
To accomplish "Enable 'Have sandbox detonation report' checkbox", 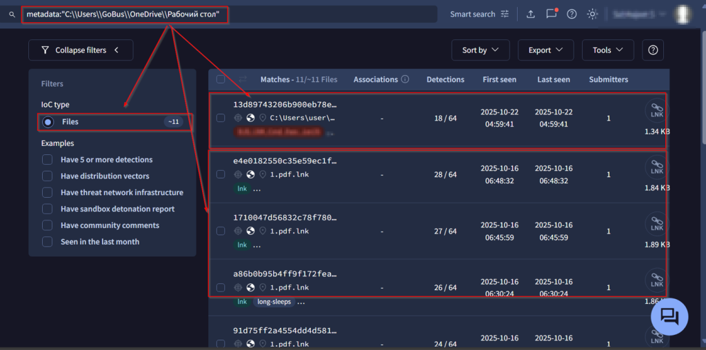I will point(48,209).
